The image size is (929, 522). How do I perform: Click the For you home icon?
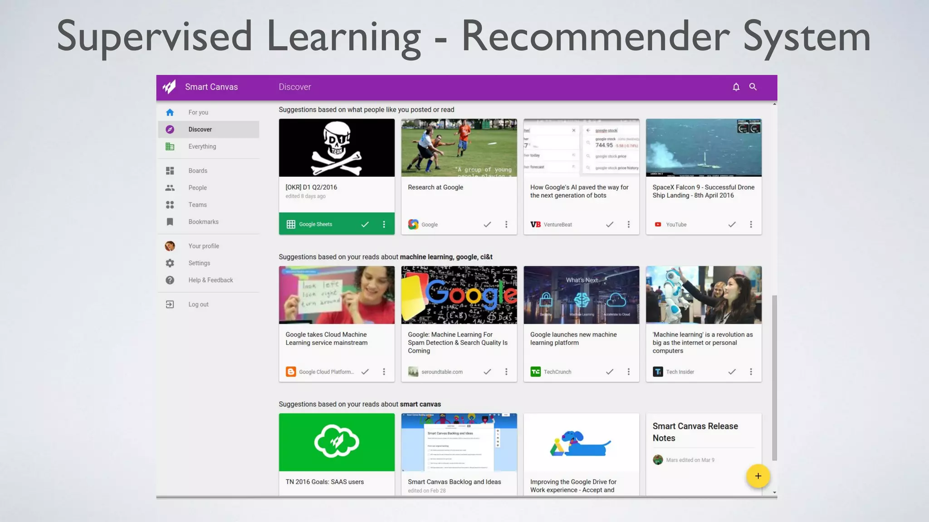[x=170, y=112]
